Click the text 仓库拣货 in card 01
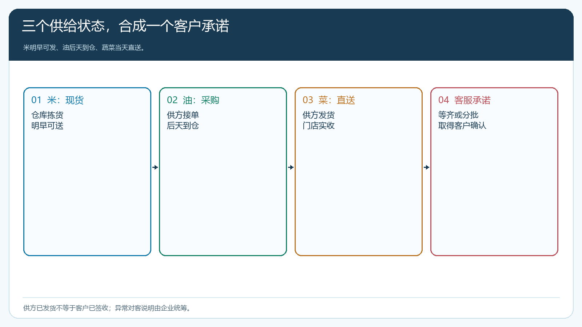Screen dimensions: 582x327 [x=47, y=115]
